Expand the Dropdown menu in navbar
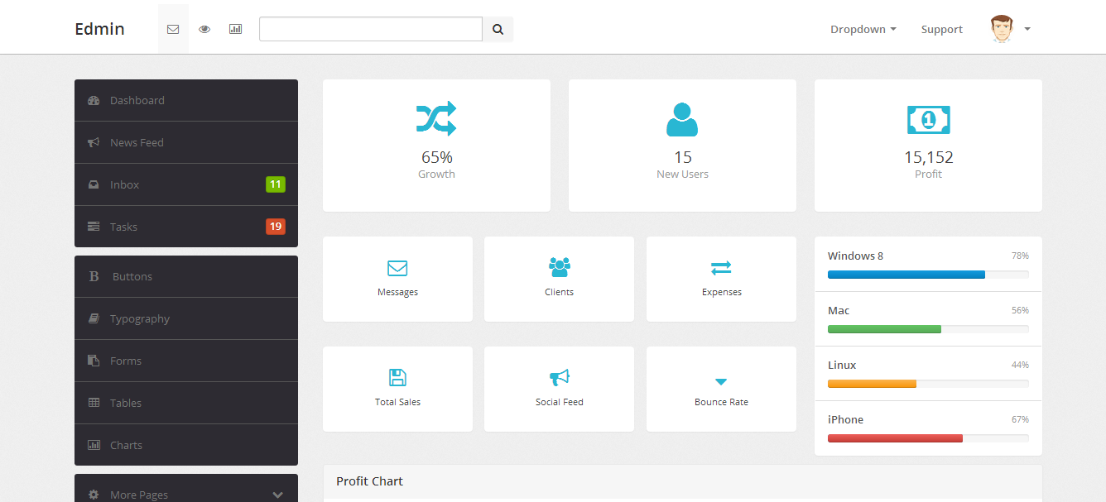 coord(863,29)
